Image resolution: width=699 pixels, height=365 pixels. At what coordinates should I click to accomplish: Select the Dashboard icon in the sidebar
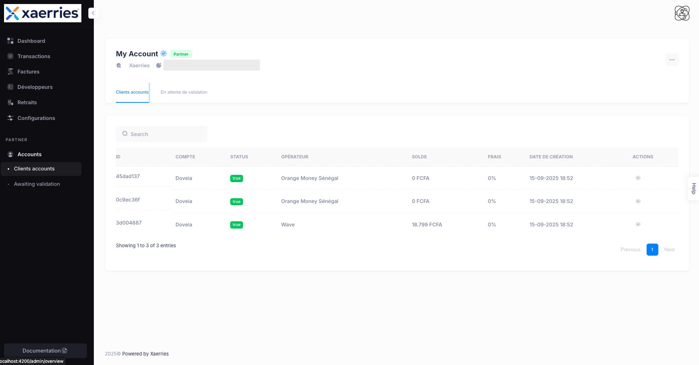click(x=10, y=41)
